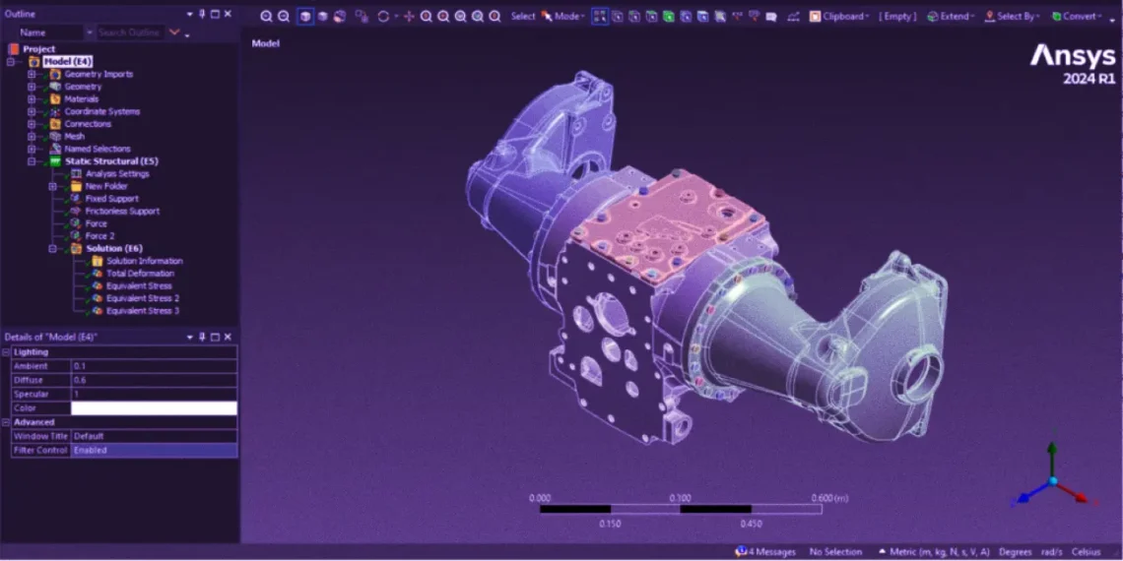Open the Select By menu
This screenshot has width=1123, height=561.
pyautogui.click(x=1015, y=17)
